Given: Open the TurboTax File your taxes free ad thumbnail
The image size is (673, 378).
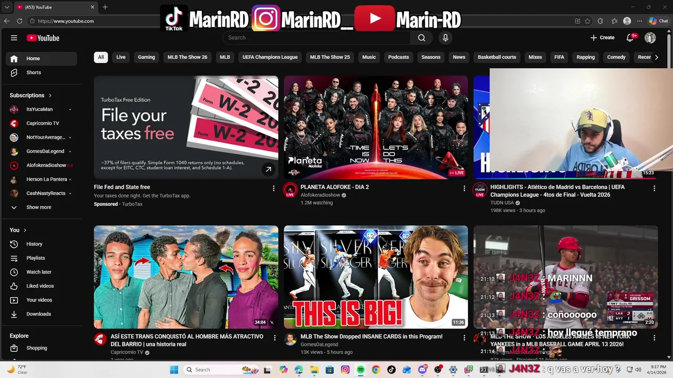Looking at the screenshot, I should coord(186,128).
